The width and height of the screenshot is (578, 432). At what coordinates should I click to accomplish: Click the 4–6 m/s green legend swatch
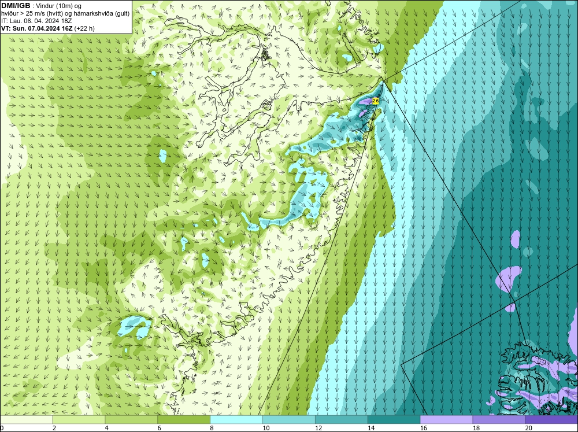tap(131, 420)
